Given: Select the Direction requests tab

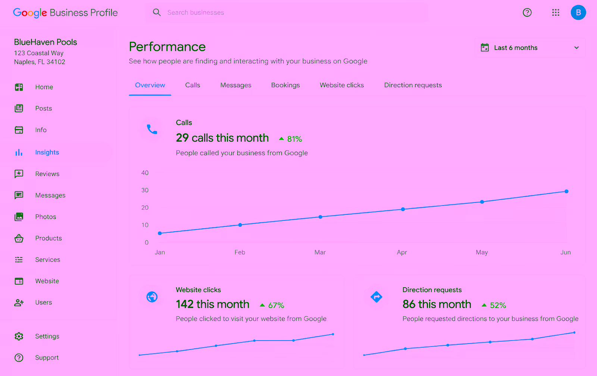Looking at the screenshot, I should click(413, 85).
